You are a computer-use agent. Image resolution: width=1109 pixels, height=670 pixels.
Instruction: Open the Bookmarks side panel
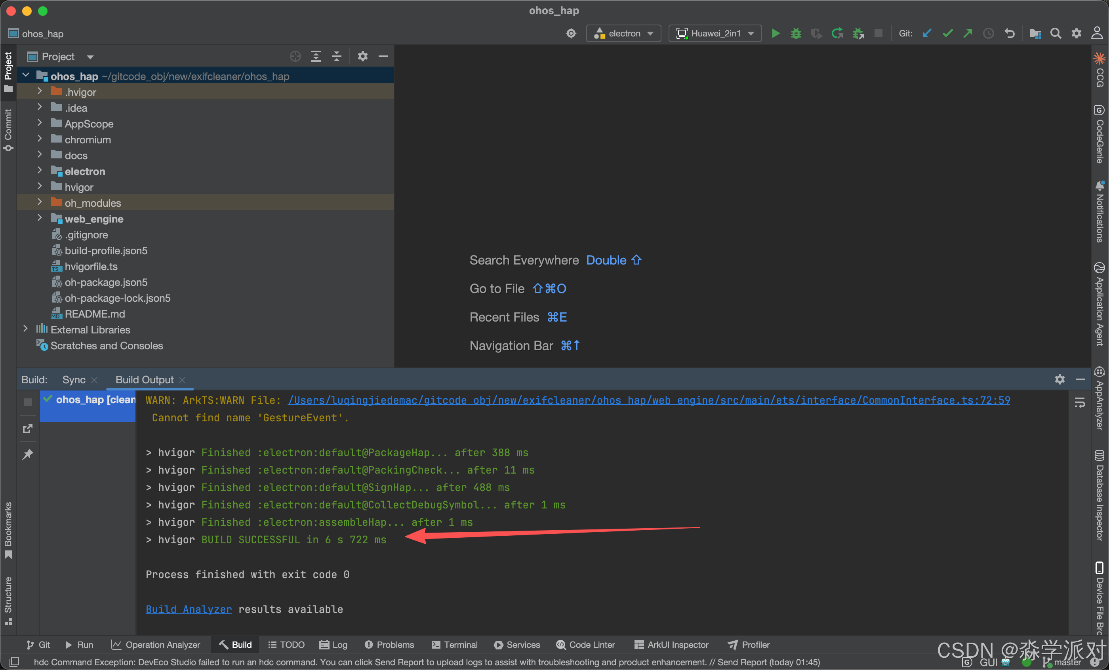8,530
